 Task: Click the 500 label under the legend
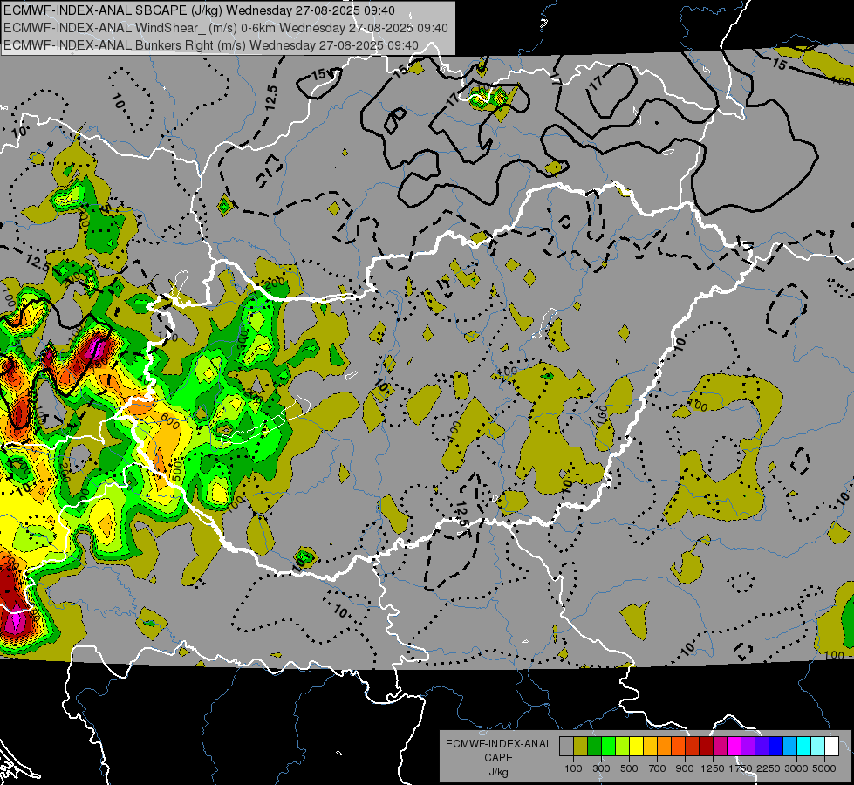[629, 768]
